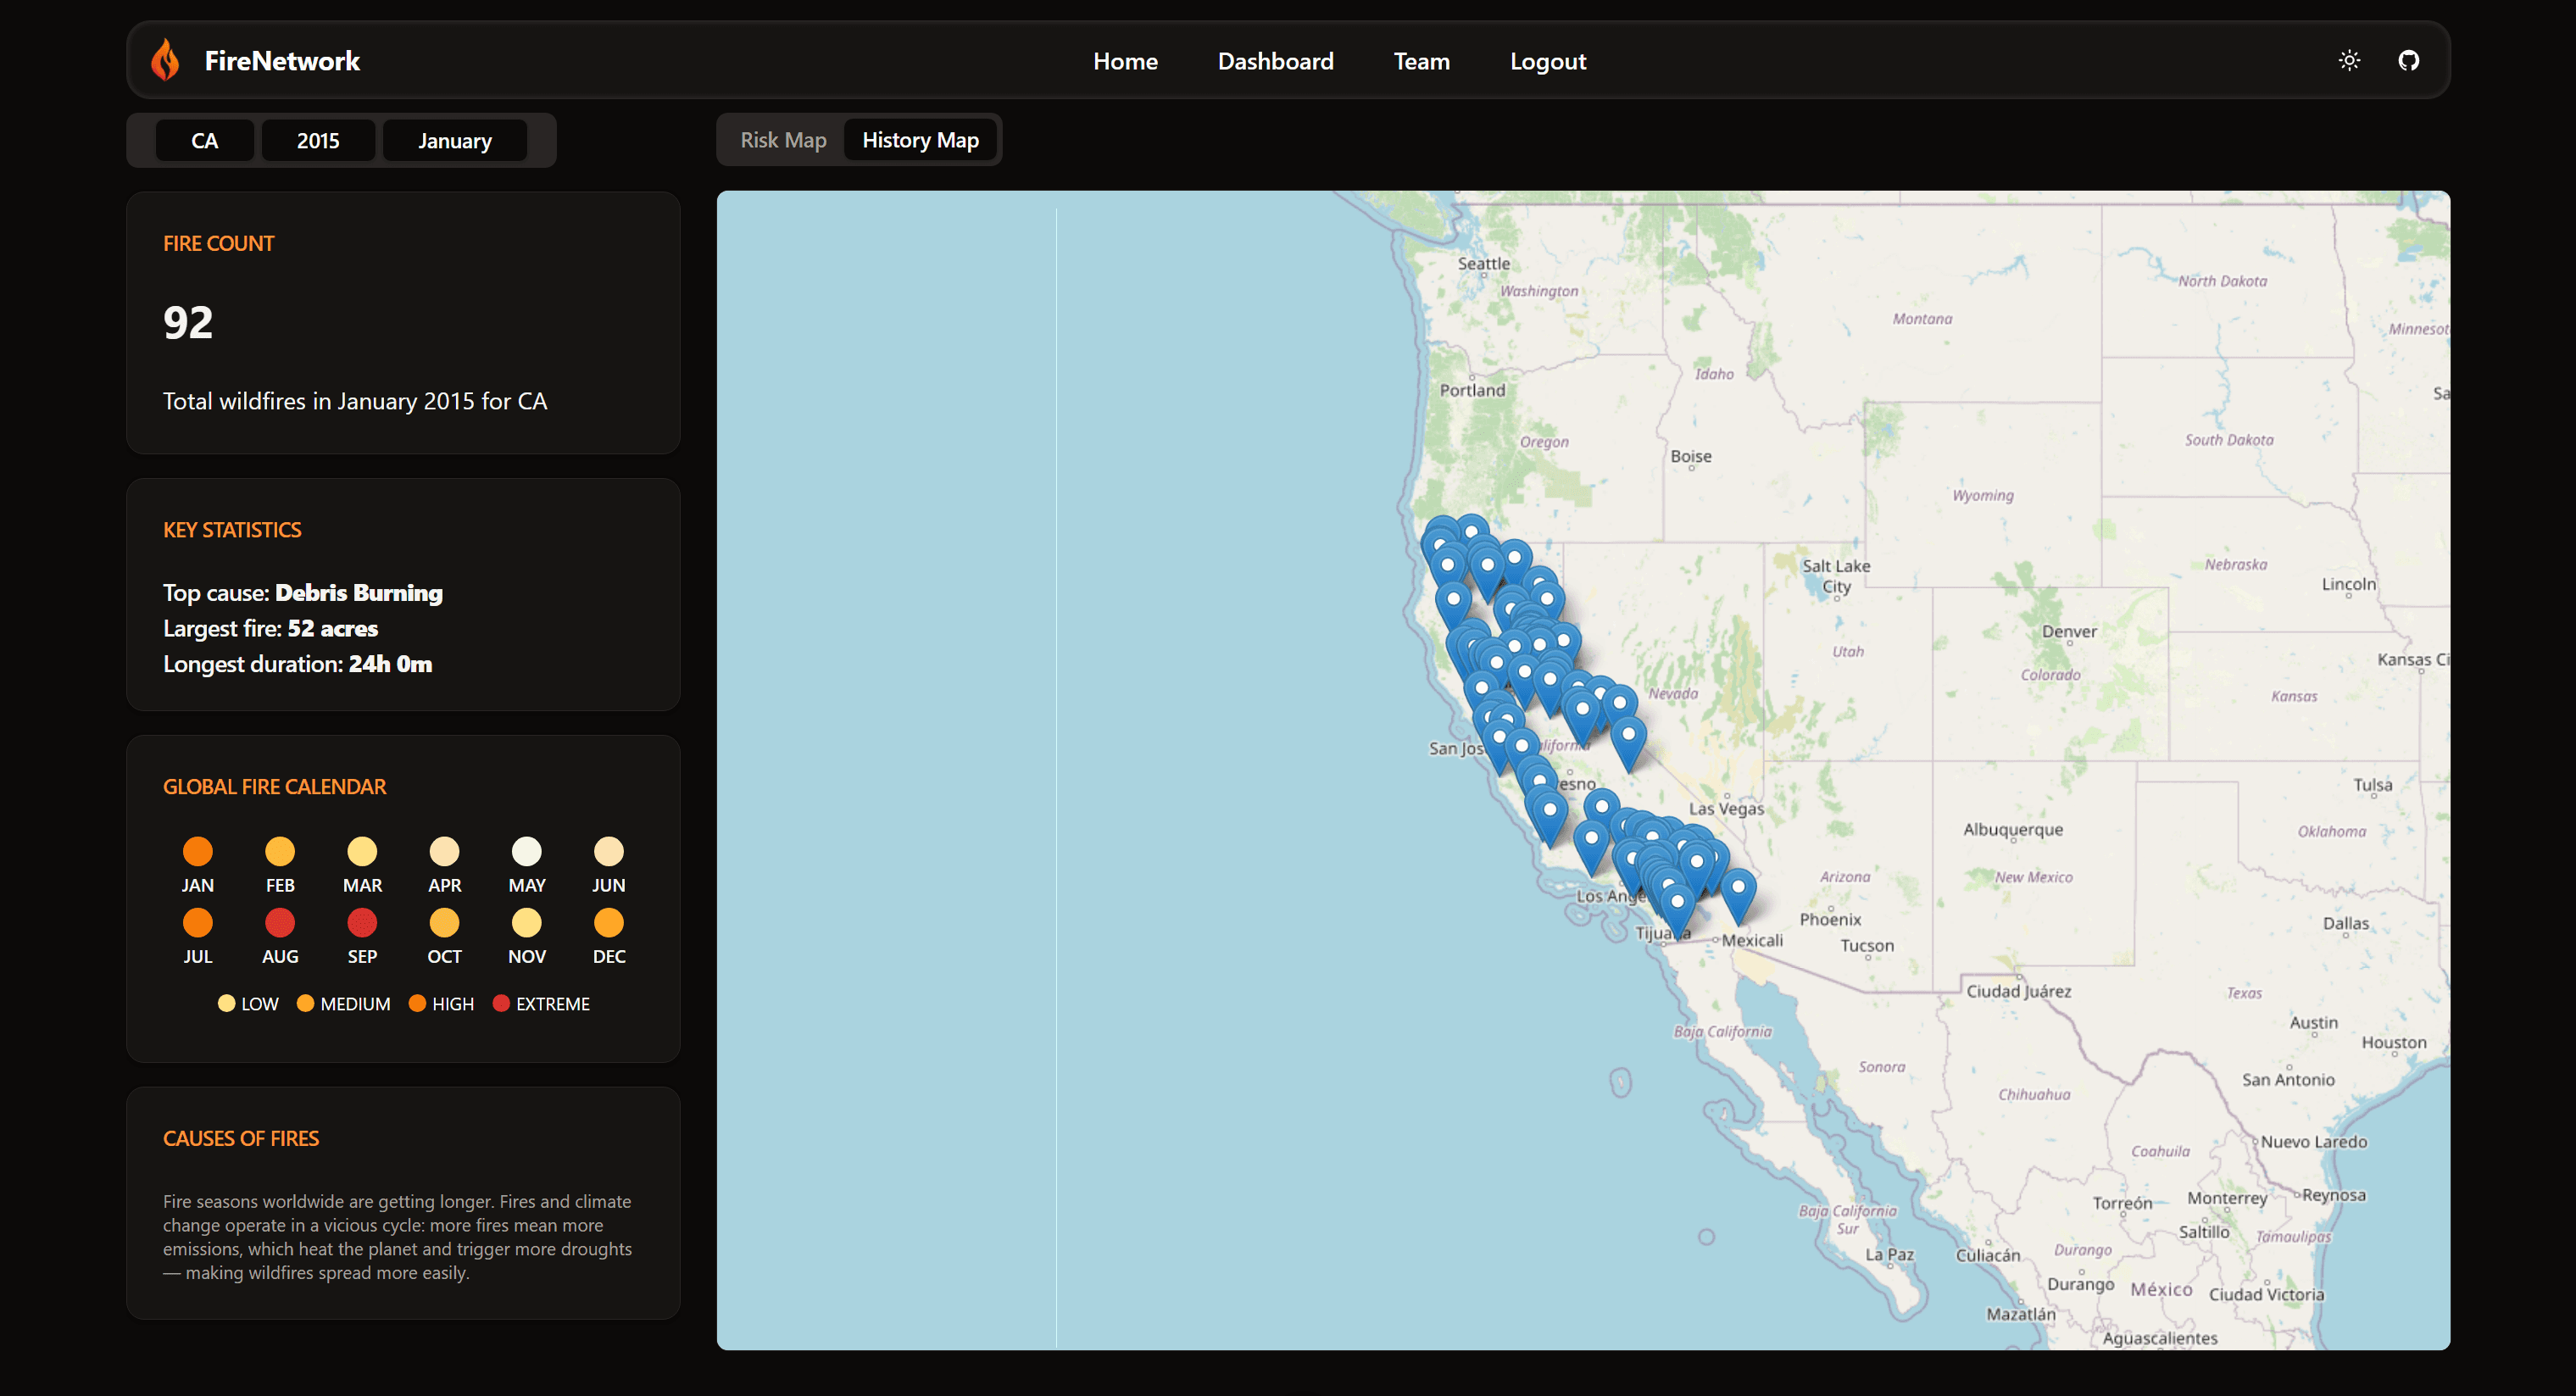Screen dimensions: 2576x1396
Task: Toggle the light/dark theme sun icon
Action: click(x=2349, y=60)
